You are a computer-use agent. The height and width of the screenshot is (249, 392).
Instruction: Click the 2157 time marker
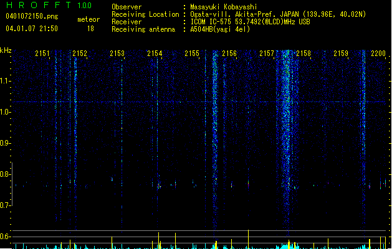coord(267,54)
